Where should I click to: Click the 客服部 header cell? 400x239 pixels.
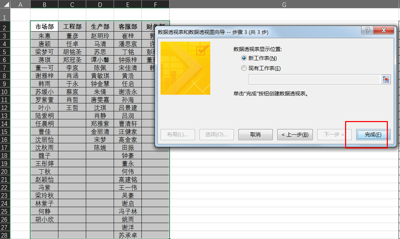click(x=128, y=26)
